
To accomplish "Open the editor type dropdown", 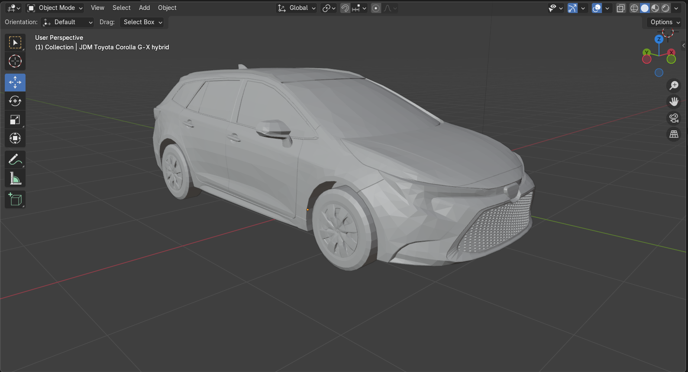I will (x=14, y=8).
